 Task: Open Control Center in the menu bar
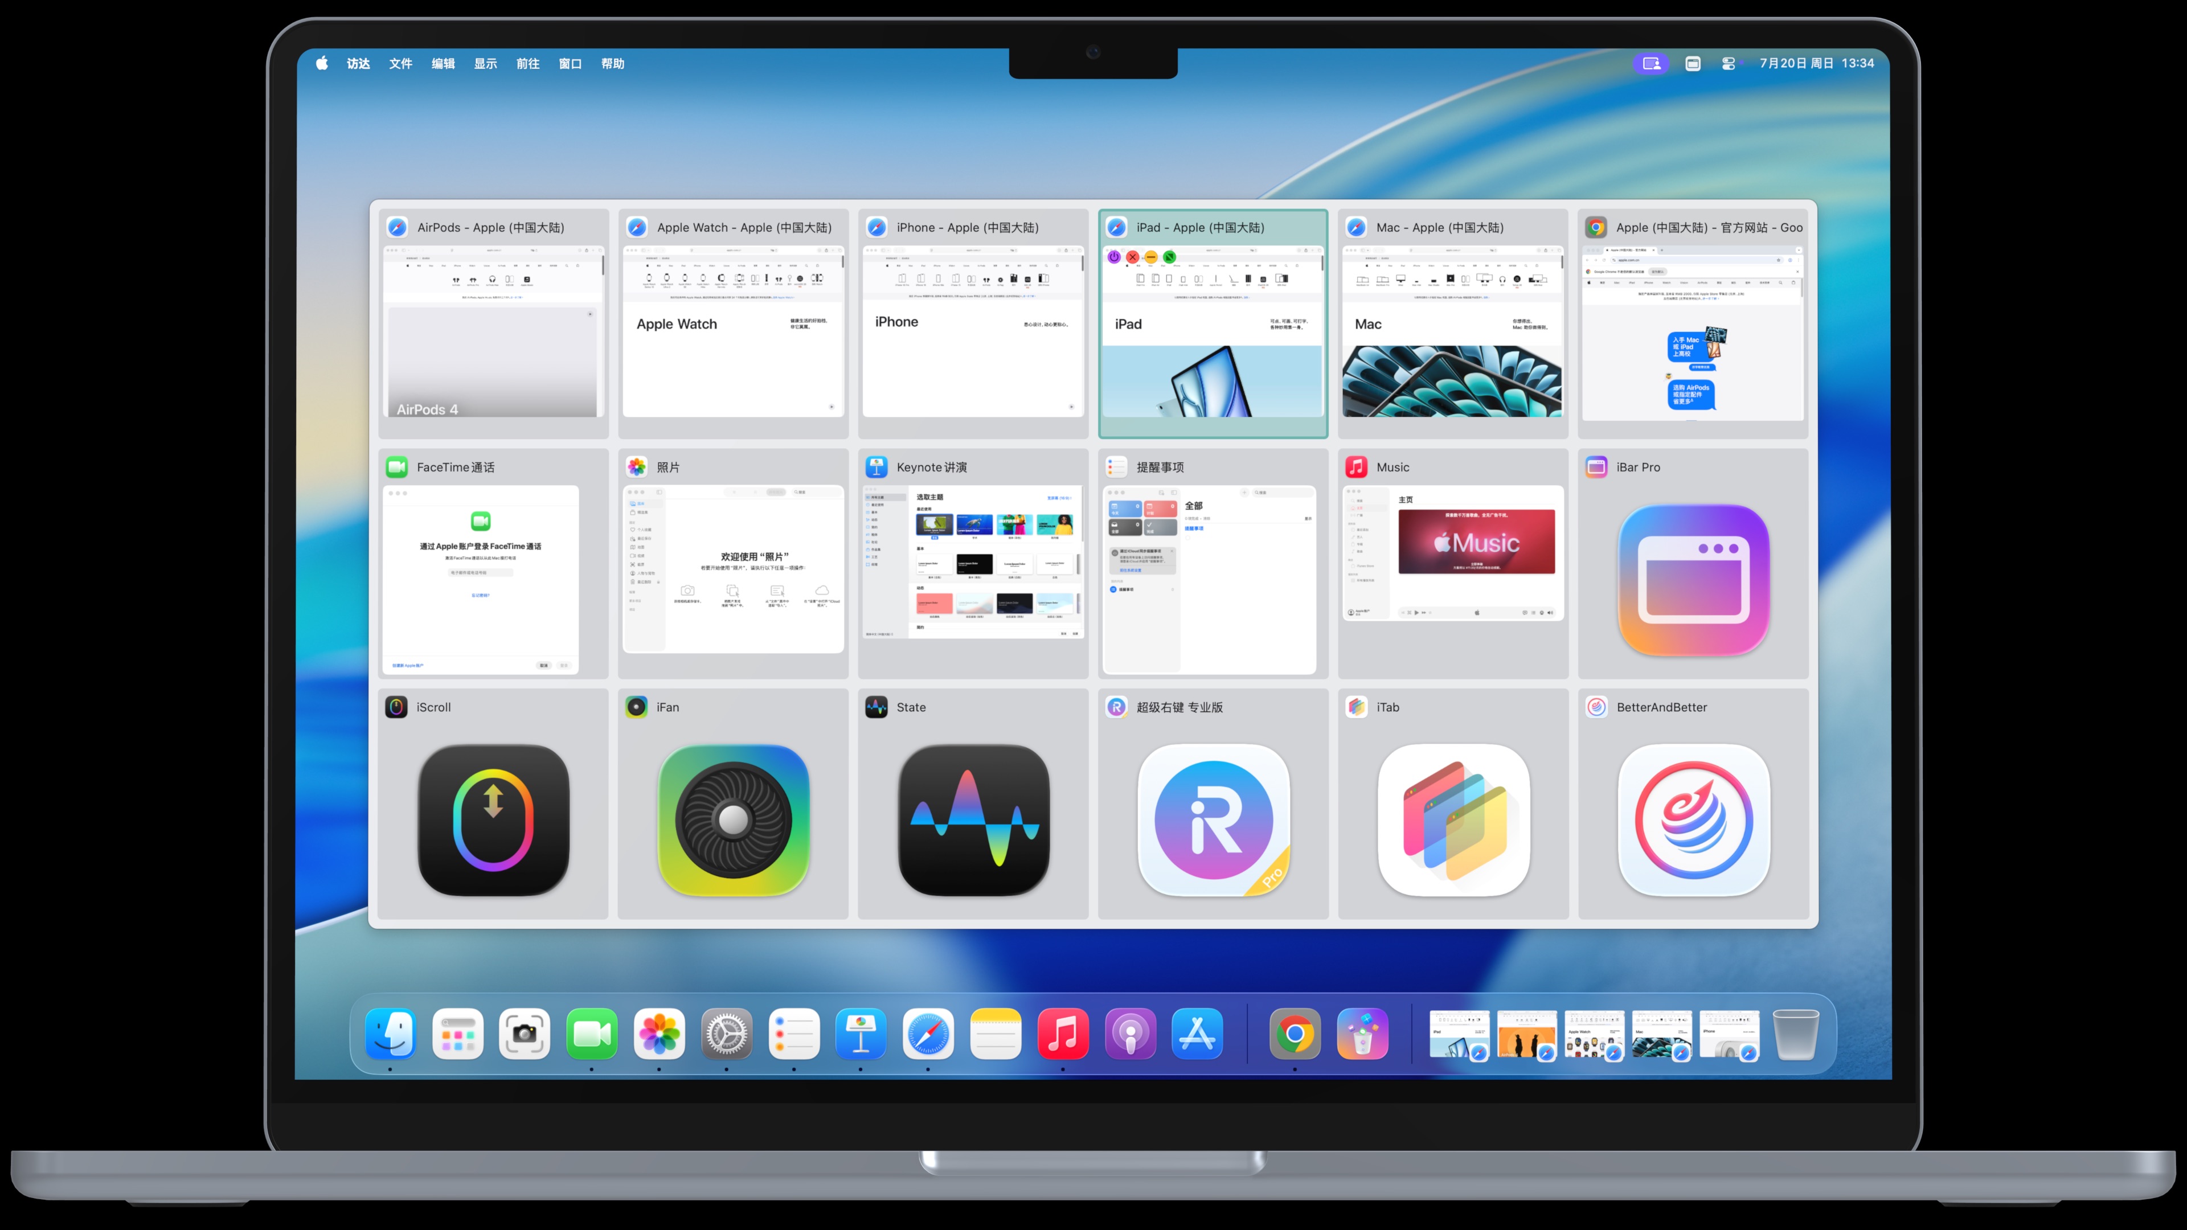1728,64
